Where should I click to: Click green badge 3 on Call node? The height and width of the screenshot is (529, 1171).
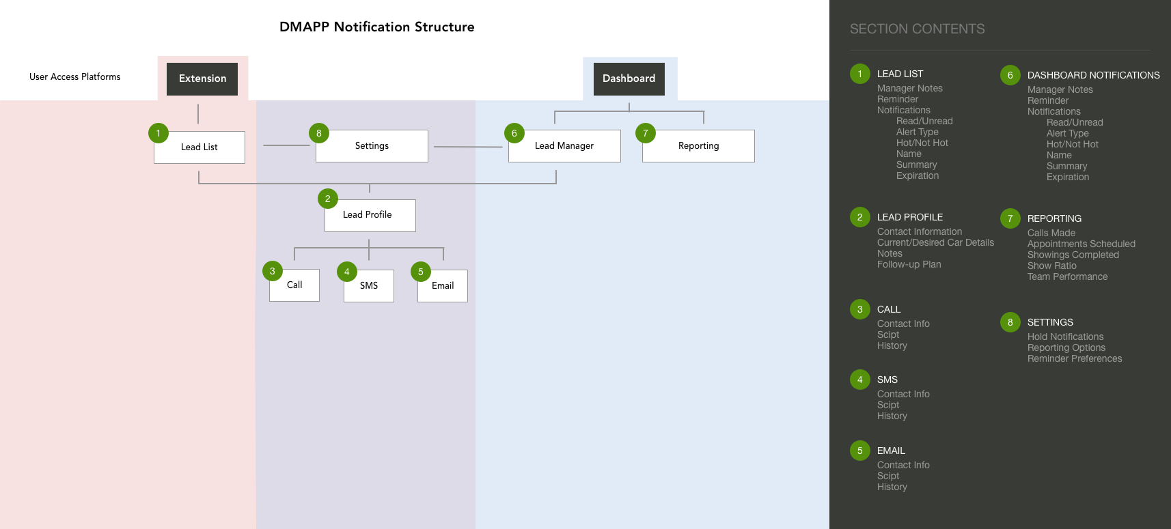pos(273,271)
